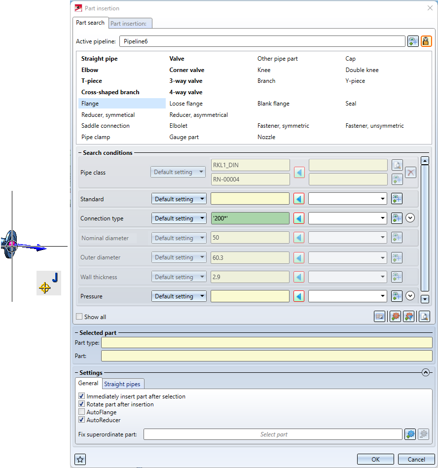Click the blue arrow button in Standard row
The width and height of the screenshot is (438, 468).
click(298, 199)
